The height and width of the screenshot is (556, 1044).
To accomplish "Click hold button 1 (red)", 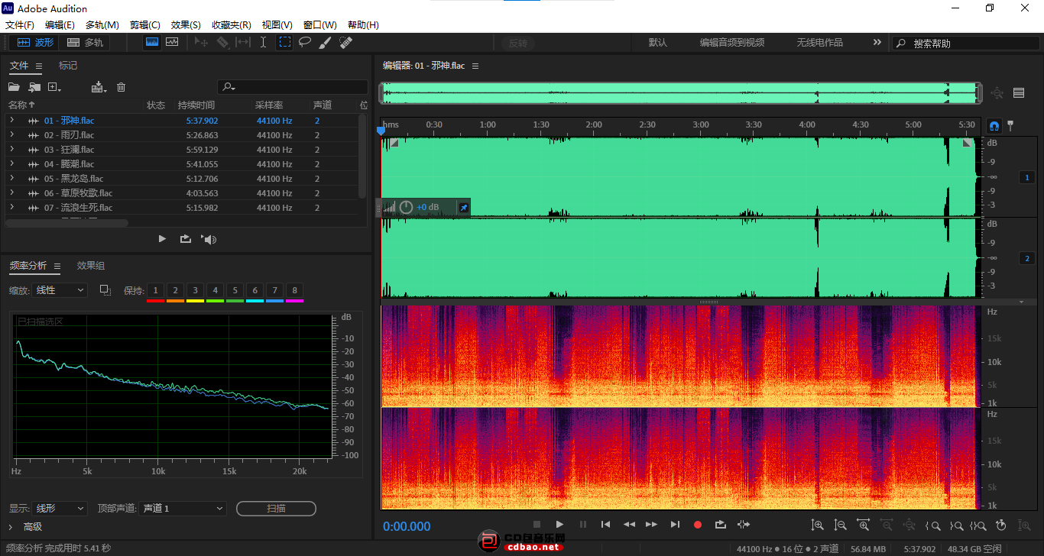I will coord(155,290).
